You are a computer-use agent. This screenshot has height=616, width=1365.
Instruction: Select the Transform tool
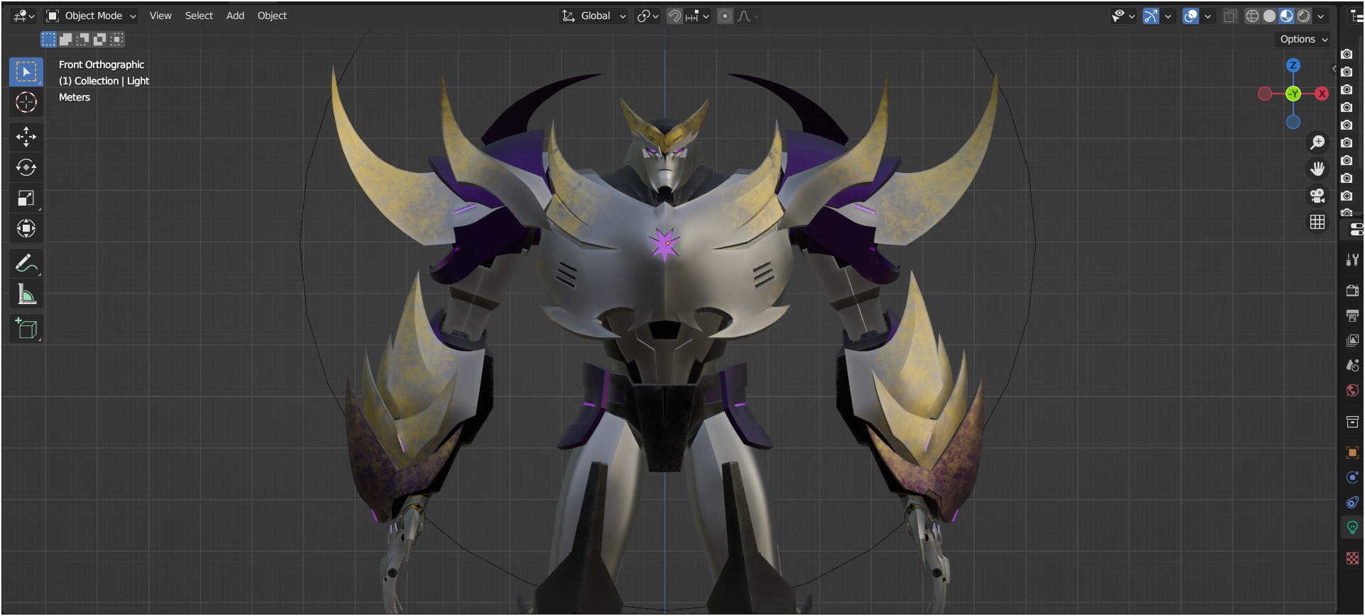point(26,228)
